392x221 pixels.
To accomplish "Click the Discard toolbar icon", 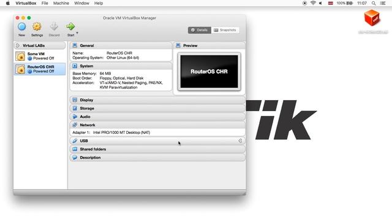I will pos(54,27).
